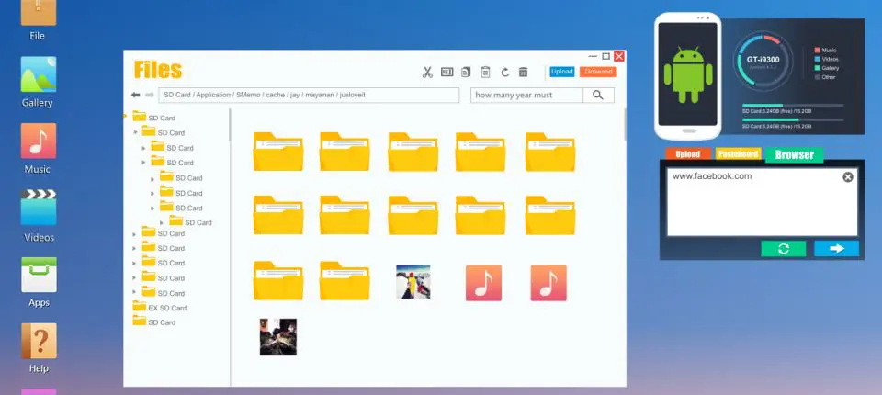Click the Paste clipboard icon
This screenshot has width=882, height=395.
485,72
